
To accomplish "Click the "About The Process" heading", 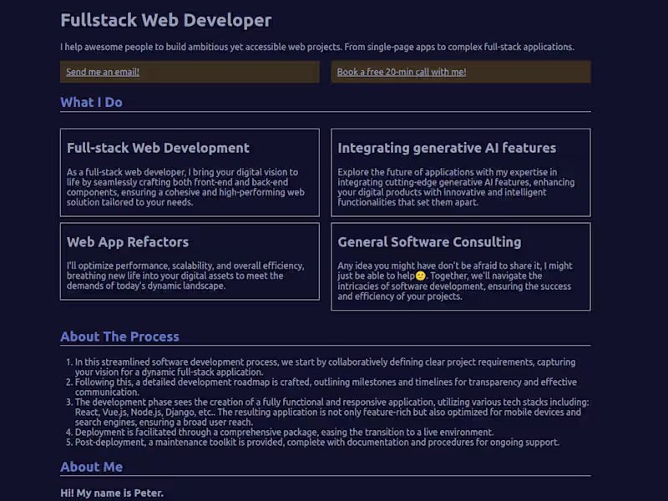I will [119, 337].
